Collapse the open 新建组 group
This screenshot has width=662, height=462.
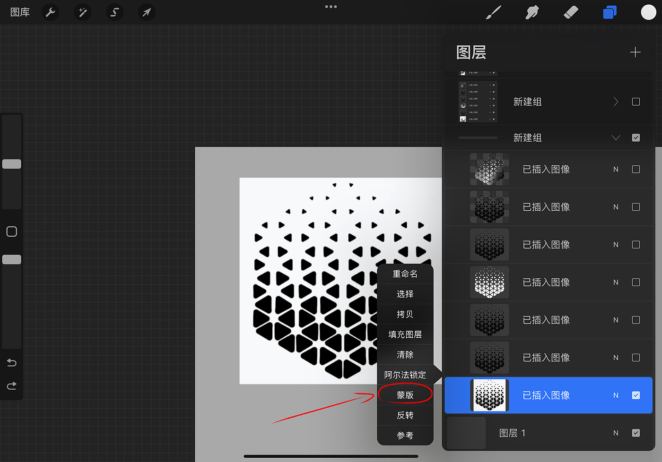(616, 137)
